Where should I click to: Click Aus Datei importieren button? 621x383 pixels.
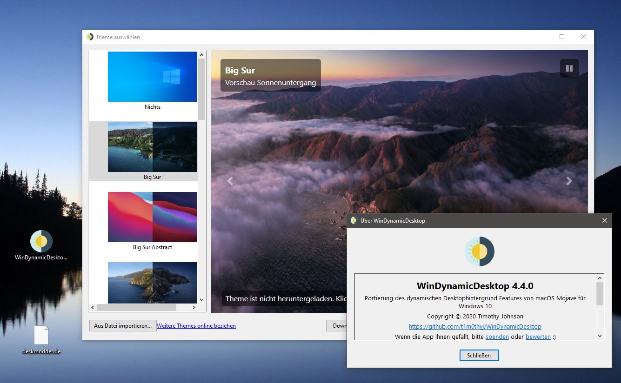point(123,326)
